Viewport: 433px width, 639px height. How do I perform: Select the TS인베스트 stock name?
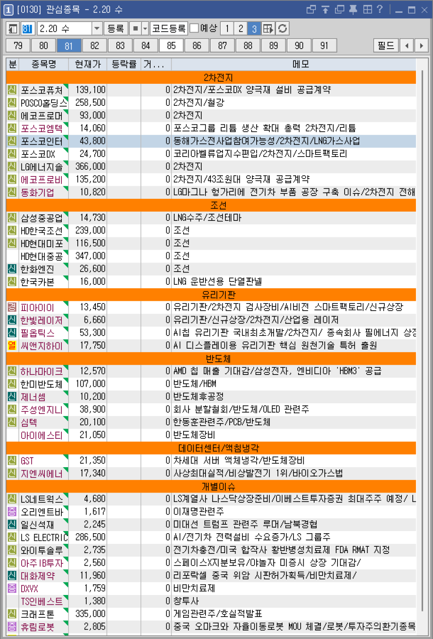coord(41,601)
